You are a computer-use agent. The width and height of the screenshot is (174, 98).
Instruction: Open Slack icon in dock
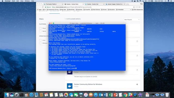130,95
